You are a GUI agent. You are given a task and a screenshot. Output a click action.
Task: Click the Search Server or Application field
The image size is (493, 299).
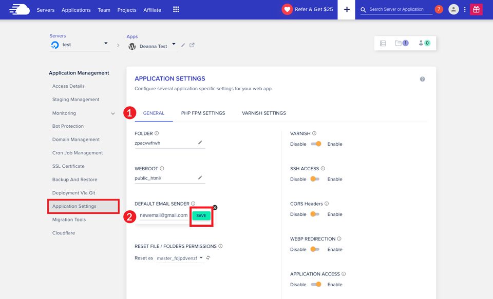pos(396,9)
